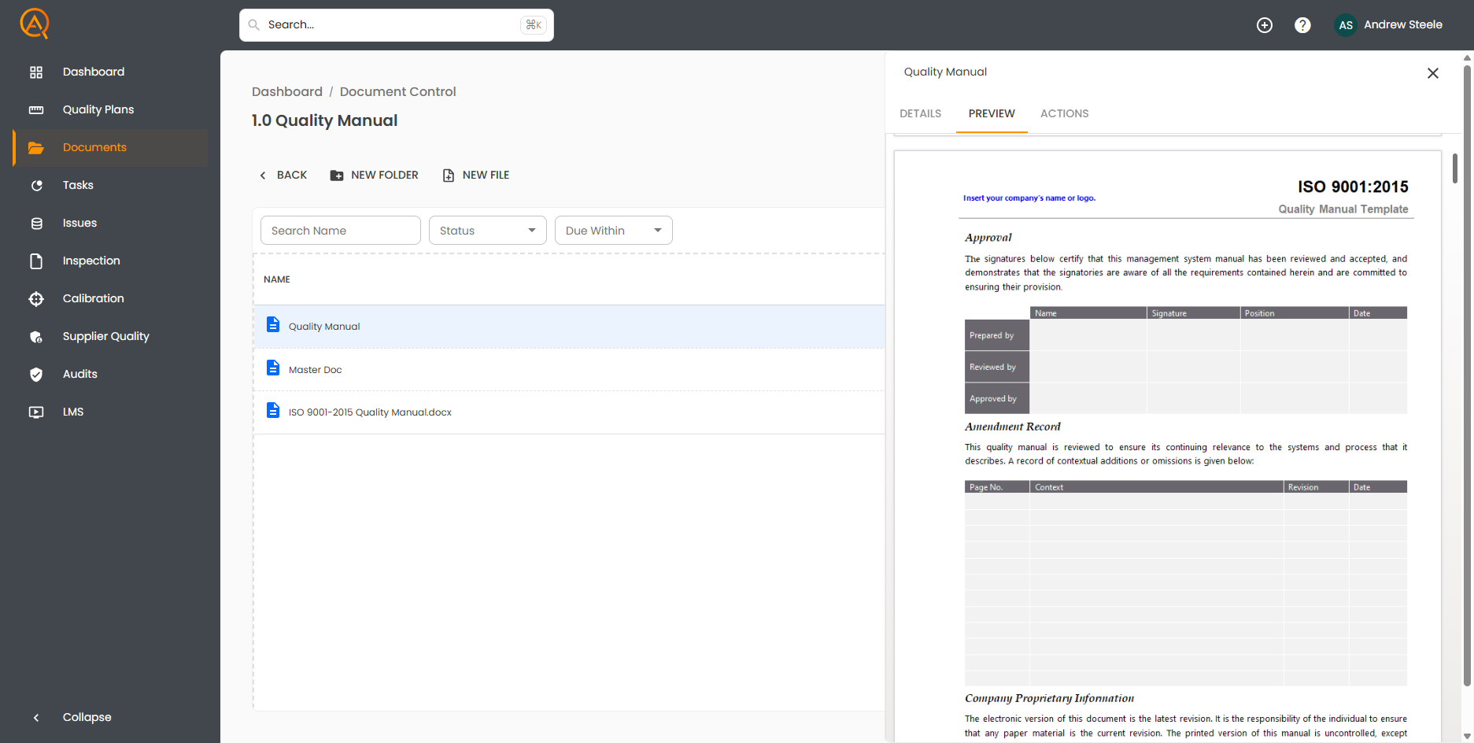Close the Quality Manual side panel

pyautogui.click(x=1433, y=73)
